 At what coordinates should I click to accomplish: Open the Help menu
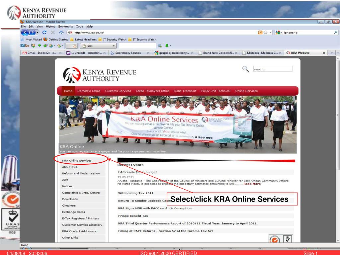click(89, 27)
